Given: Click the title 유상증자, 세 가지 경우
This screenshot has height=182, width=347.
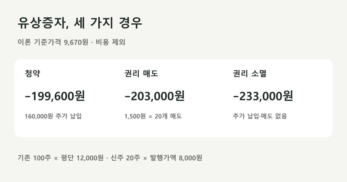Looking at the screenshot, I should 80,23.
